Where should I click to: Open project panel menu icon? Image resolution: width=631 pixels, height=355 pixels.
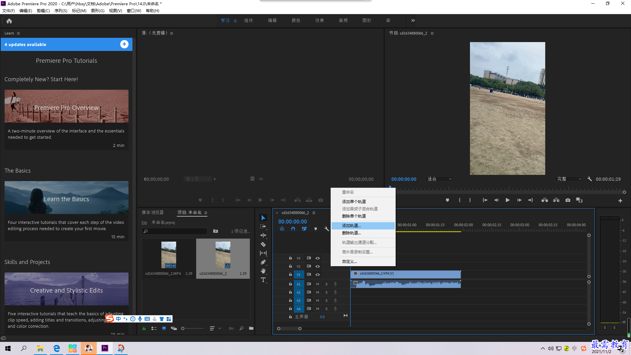(x=206, y=213)
